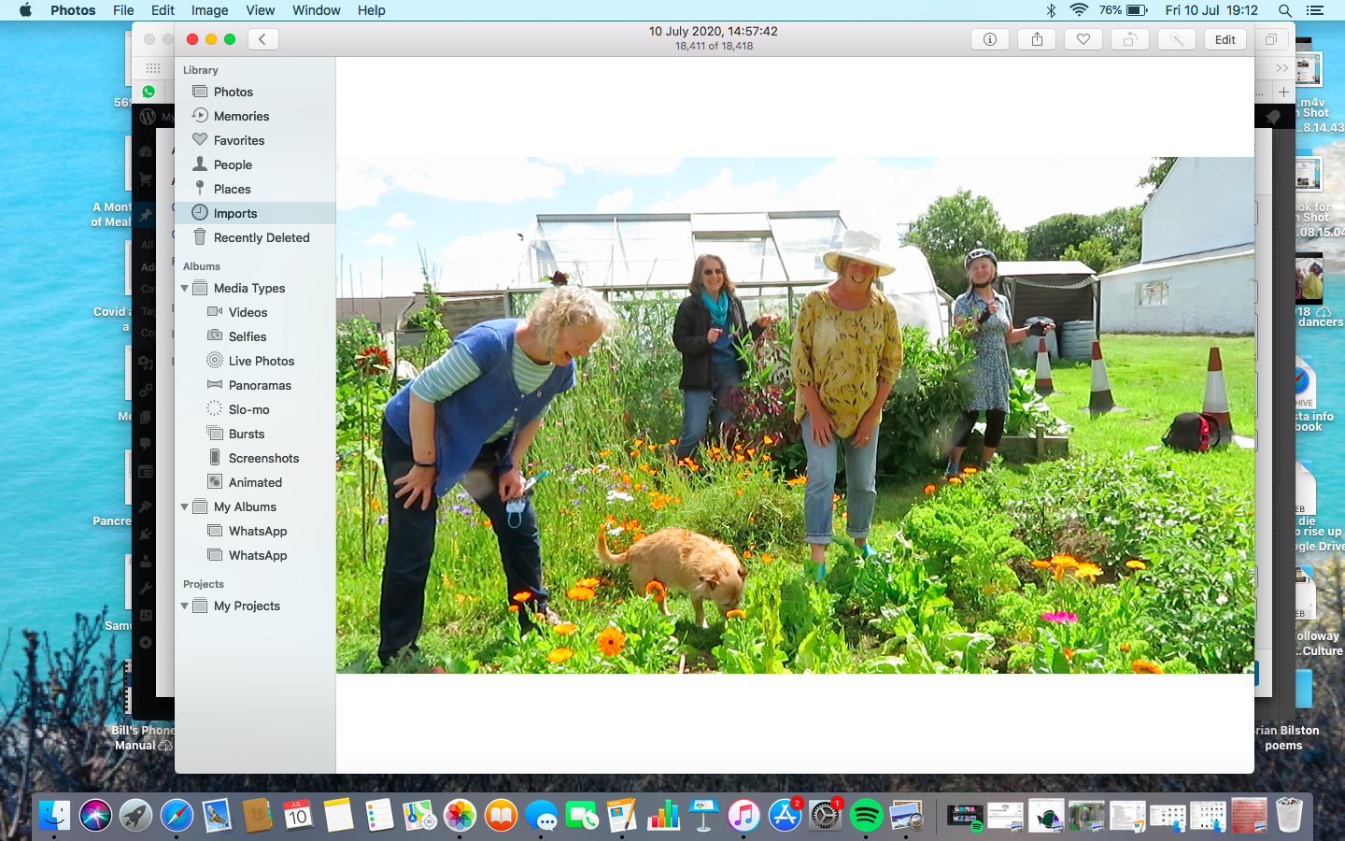The image size is (1345, 841).
Task: Select Live Photos in sidebar
Action: click(x=262, y=361)
